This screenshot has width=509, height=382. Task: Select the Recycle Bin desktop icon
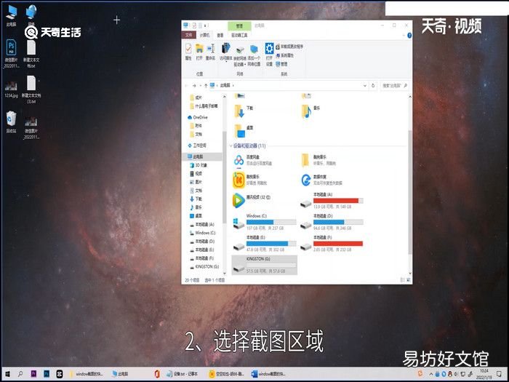point(11,122)
